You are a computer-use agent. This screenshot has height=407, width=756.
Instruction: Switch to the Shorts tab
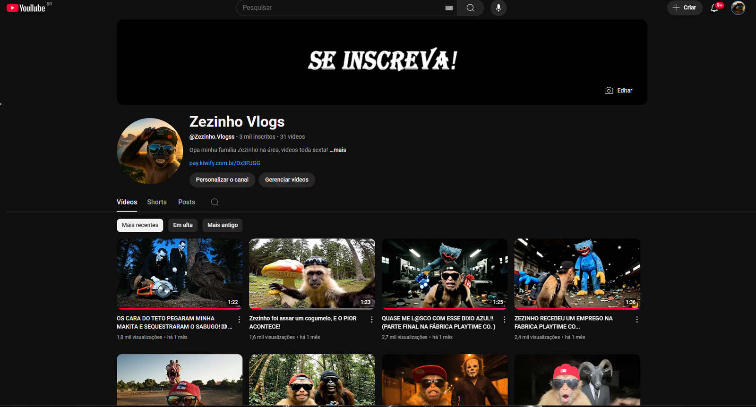(x=157, y=202)
